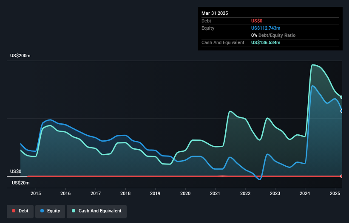Click the US$0 y-axis label
Image resolution: width=349 pixels, height=223 pixels.
[16, 172]
